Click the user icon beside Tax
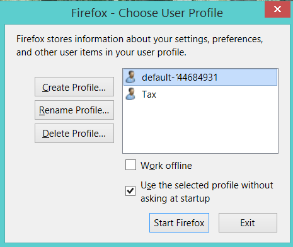Screen dimensions: 293x247 tap(130, 94)
